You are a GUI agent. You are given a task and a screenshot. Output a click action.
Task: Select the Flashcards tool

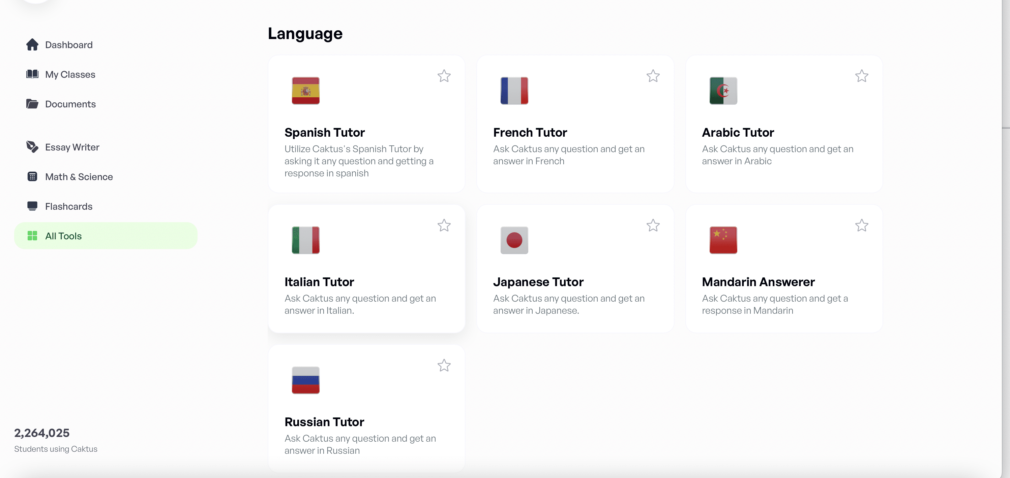[69, 206]
